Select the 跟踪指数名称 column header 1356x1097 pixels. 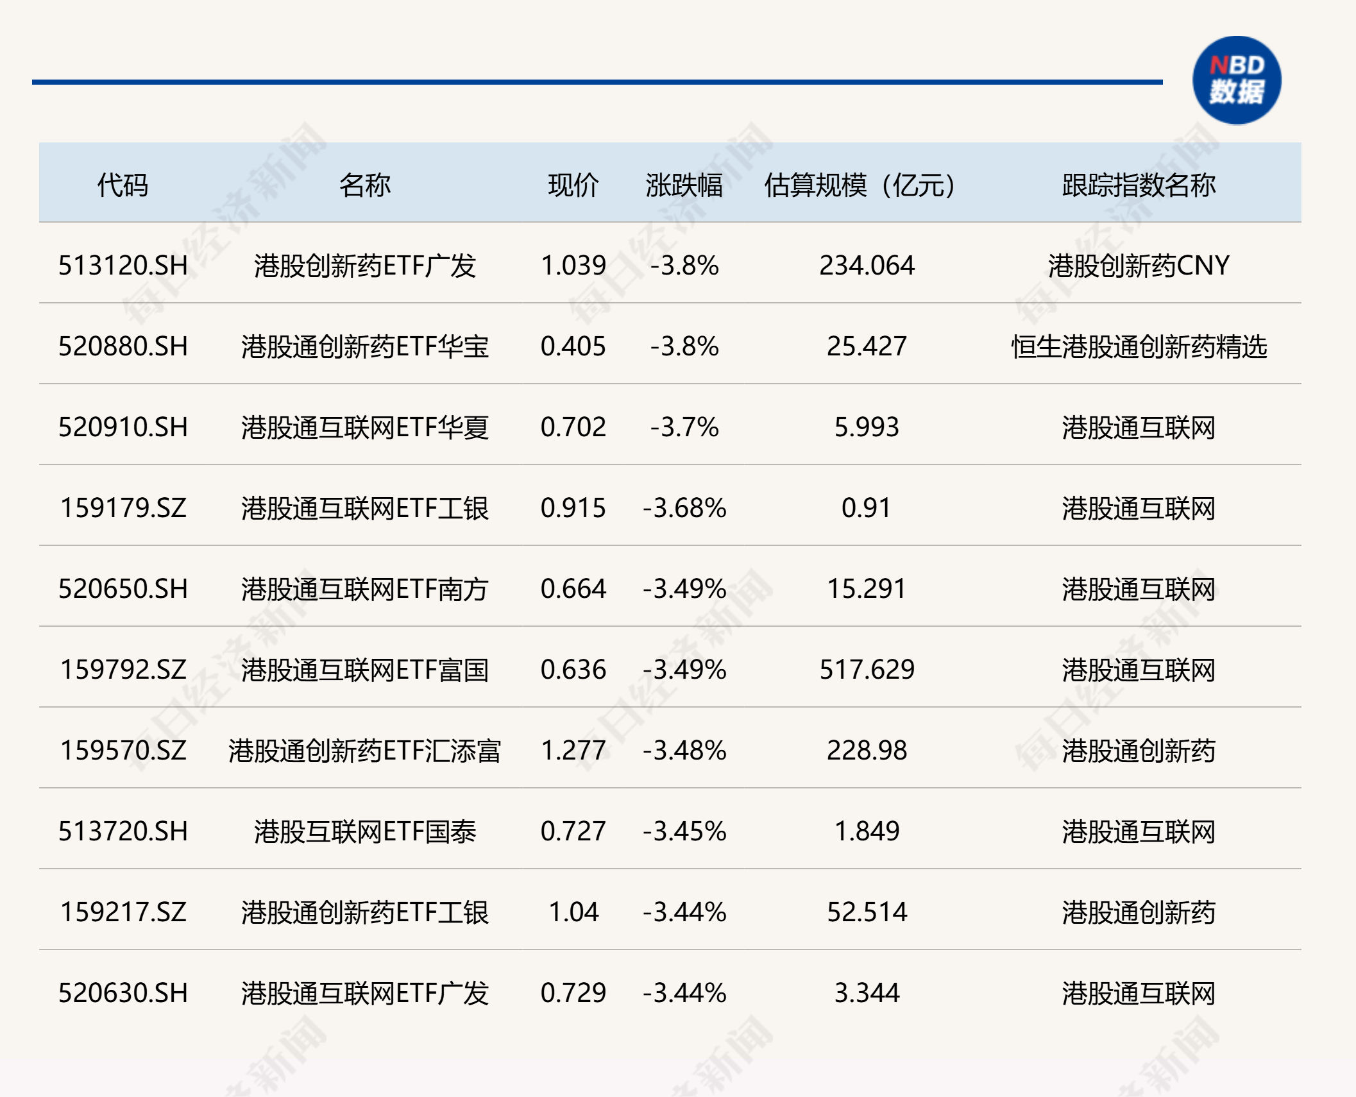pyautogui.click(x=1139, y=185)
